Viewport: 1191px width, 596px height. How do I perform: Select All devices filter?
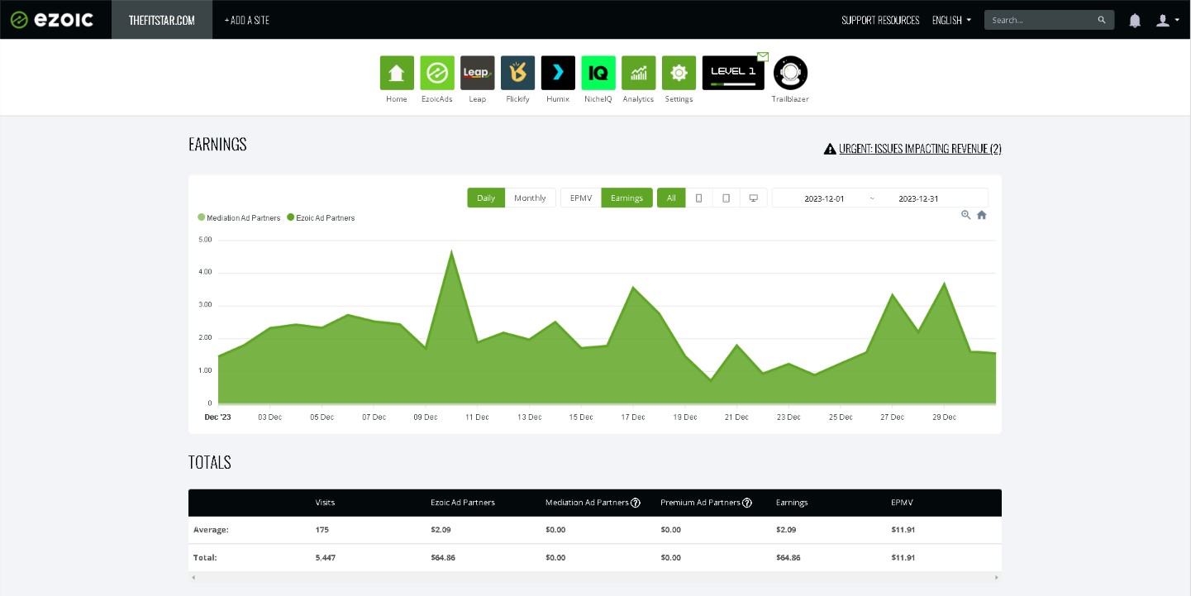671,198
